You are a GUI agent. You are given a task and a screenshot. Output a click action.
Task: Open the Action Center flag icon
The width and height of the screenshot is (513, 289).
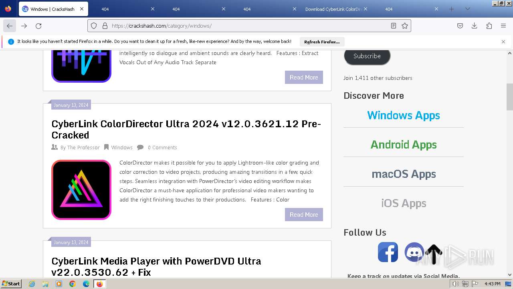(474, 284)
